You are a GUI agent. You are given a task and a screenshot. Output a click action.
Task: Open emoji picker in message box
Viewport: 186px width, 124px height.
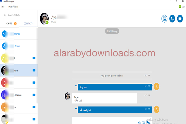[x=139, y=123]
